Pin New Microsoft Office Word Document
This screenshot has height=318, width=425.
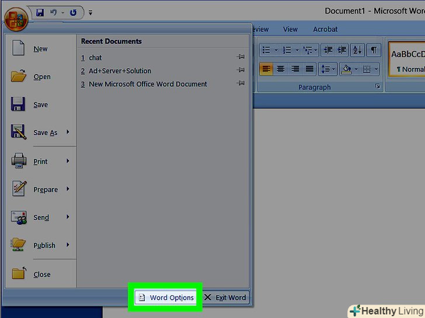[241, 83]
